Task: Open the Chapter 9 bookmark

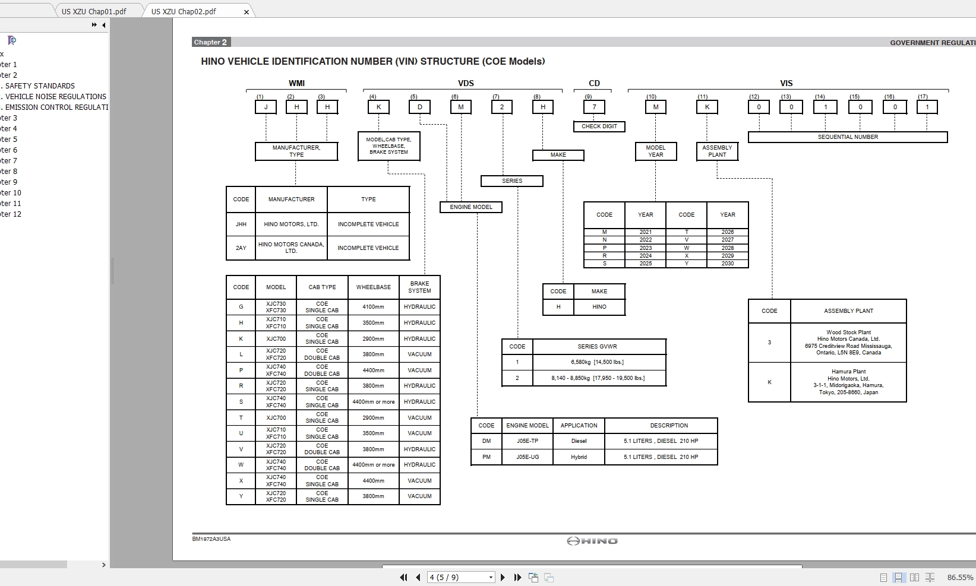Action: click(x=8, y=182)
